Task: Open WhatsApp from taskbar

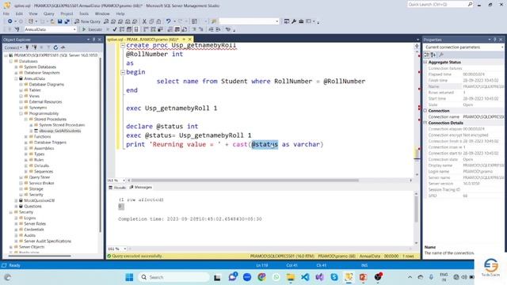Action: tap(276, 277)
